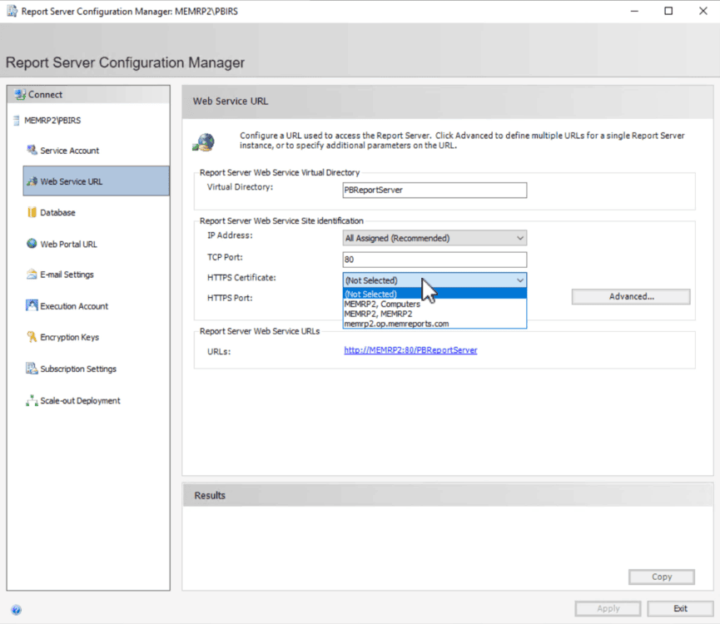Choose (Not Selected) in certificate list

[434, 294]
